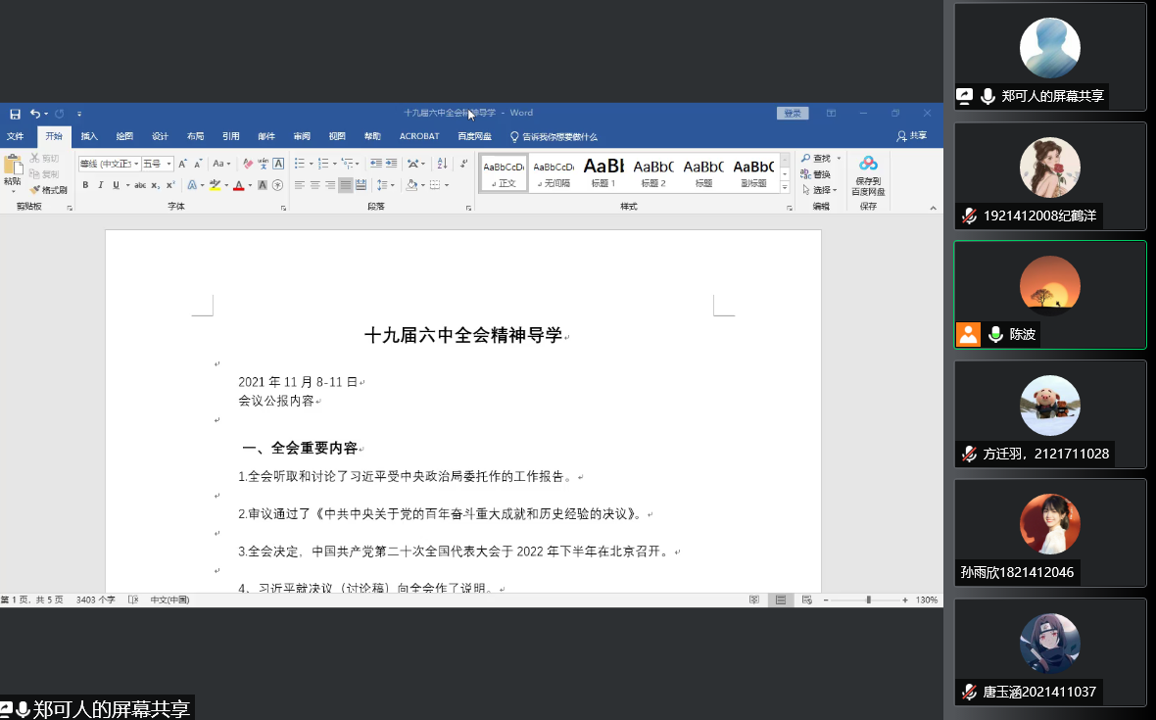
Task: Toggle superscript formatting
Action: point(169,185)
